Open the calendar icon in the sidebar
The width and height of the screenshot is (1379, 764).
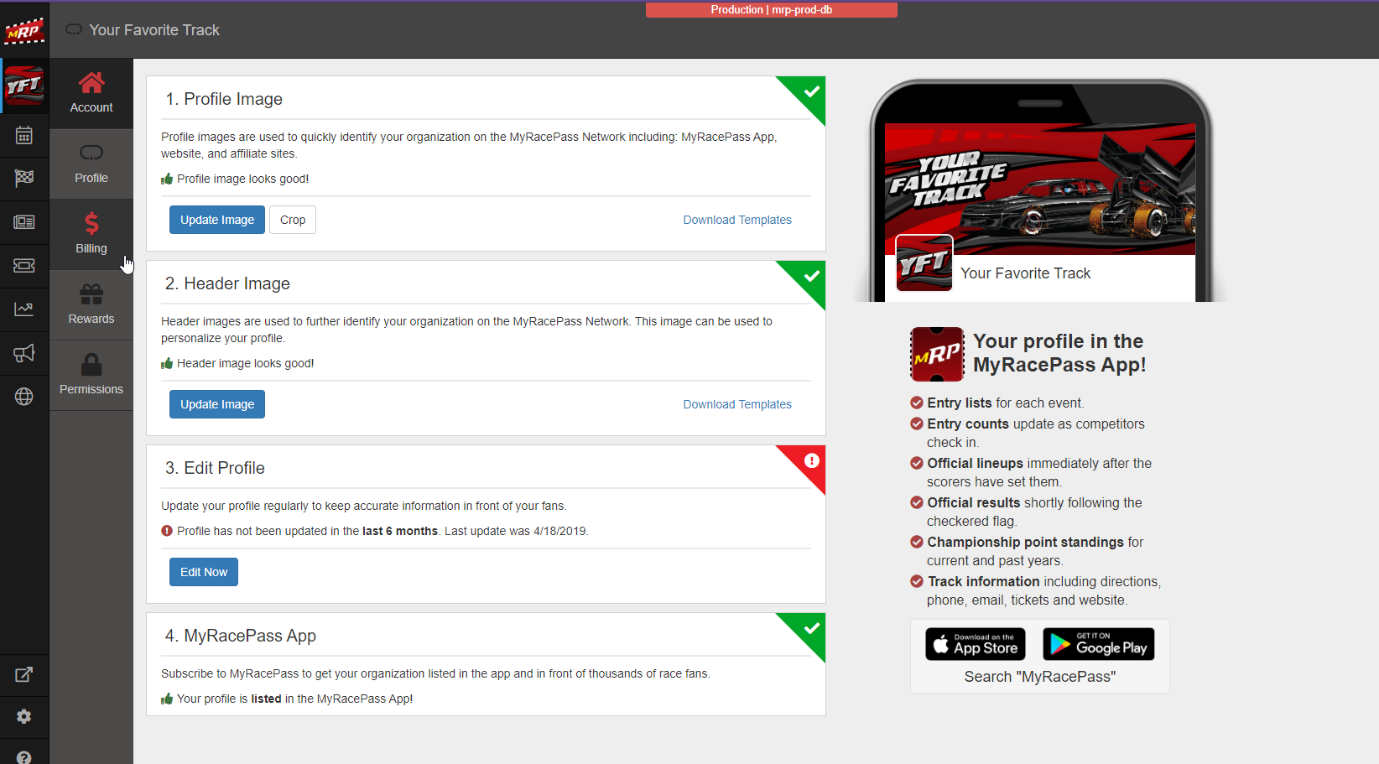click(24, 135)
